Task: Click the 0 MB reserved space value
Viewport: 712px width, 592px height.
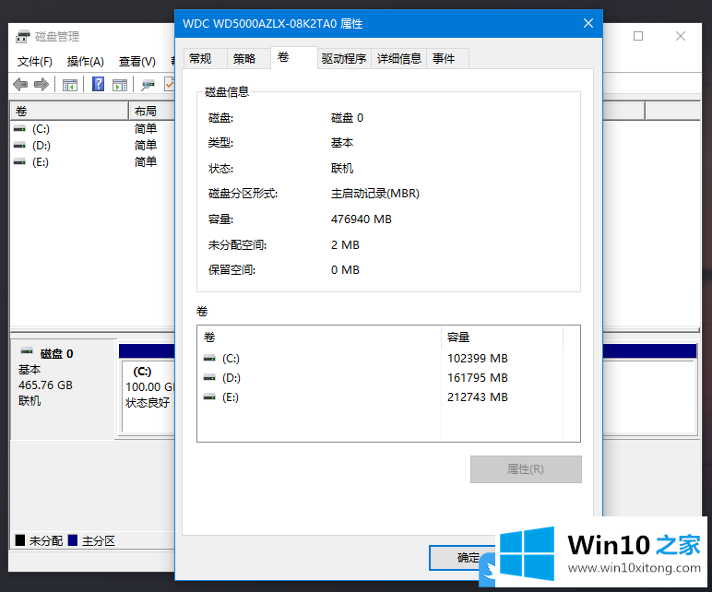Action: (x=345, y=270)
